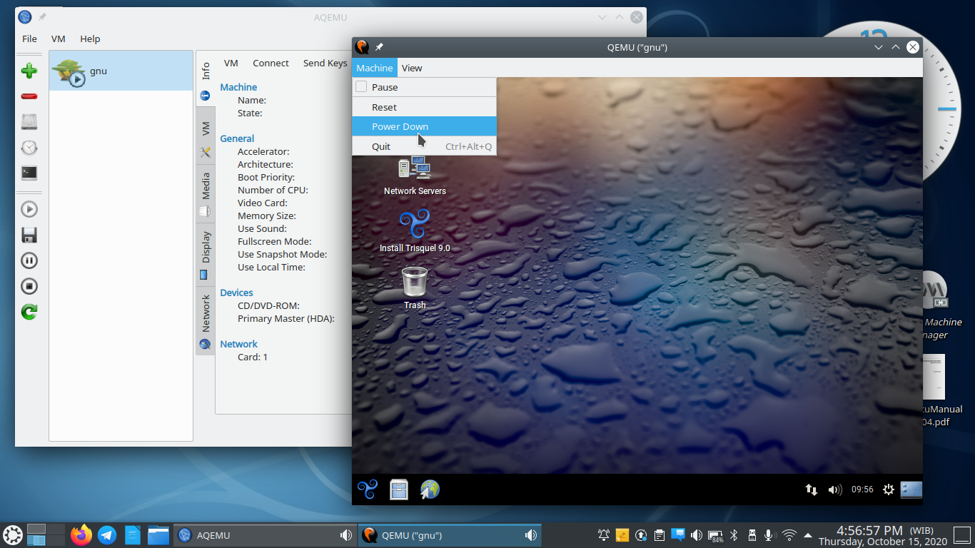Open the notifications bell in the system tray
This screenshot has width=975, height=548.
[604, 535]
